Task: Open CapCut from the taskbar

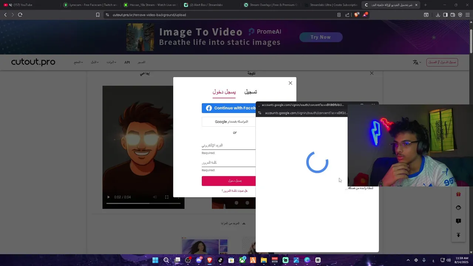Action: point(318,260)
